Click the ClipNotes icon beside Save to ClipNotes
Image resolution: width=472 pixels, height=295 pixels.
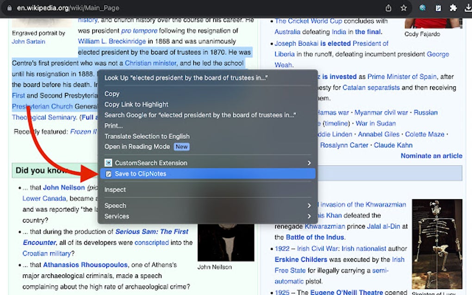[108, 173]
